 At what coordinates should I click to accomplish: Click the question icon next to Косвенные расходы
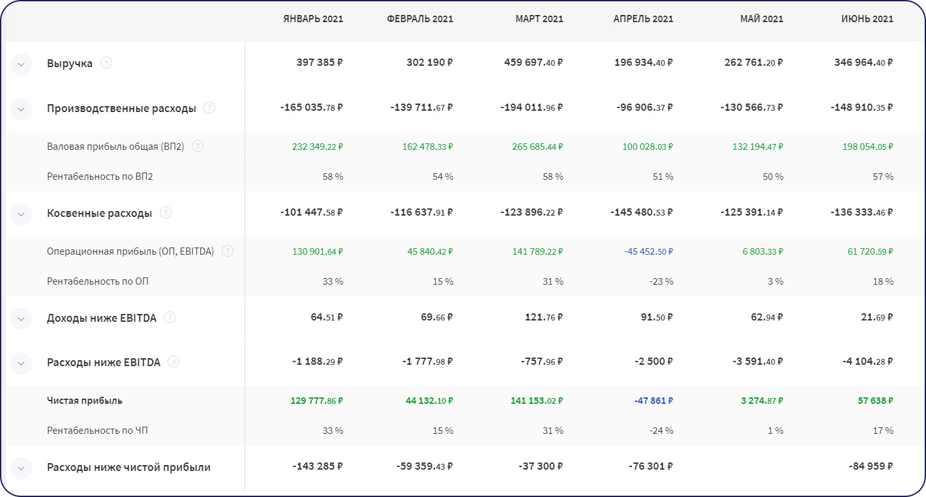tap(166, 212)
